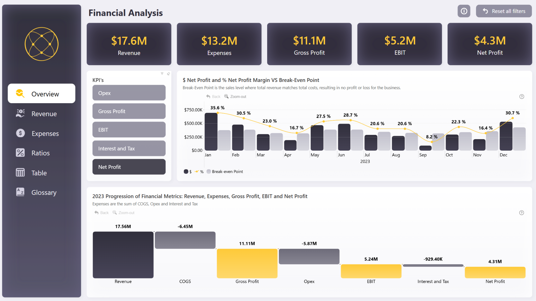Toggle the Net Profit KPI selection
This screenshot has width=536, height=301.
129,167
